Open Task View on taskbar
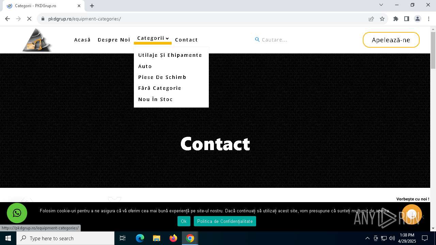The image size is (436, 245). (x=123, y=238)
